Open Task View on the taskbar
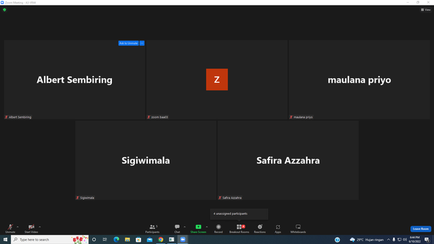434x244 pixels. coord(105,239)
